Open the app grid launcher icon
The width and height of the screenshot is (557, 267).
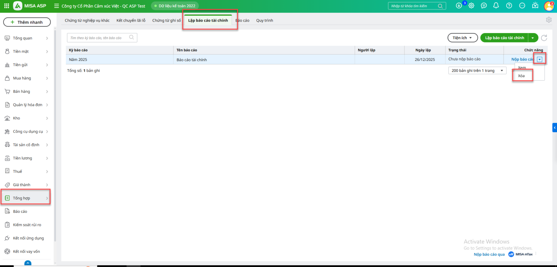[7, 6]
